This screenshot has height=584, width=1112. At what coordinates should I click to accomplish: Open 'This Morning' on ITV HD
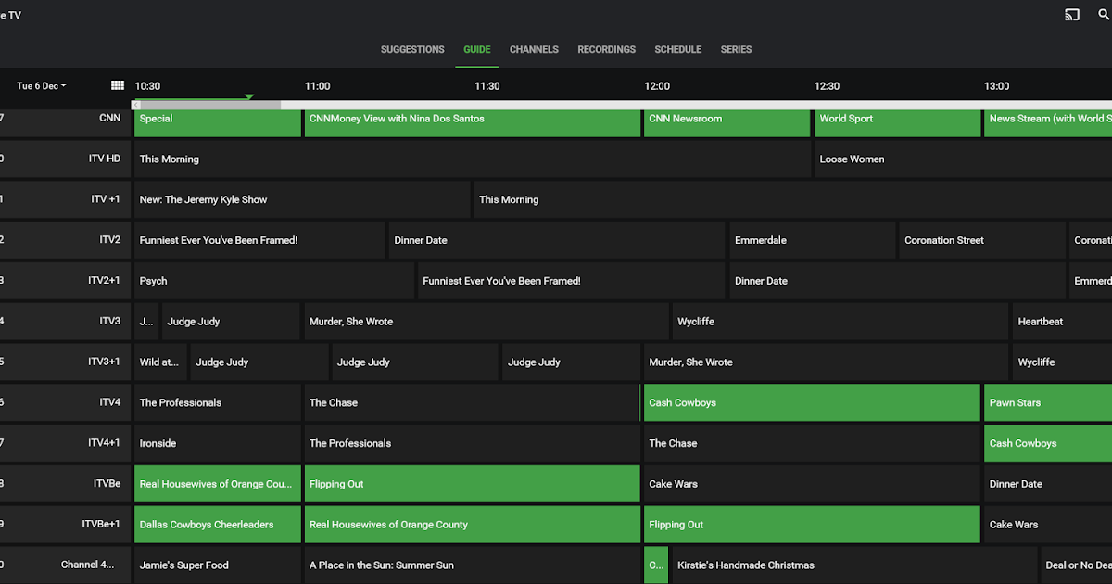[473, 159]
